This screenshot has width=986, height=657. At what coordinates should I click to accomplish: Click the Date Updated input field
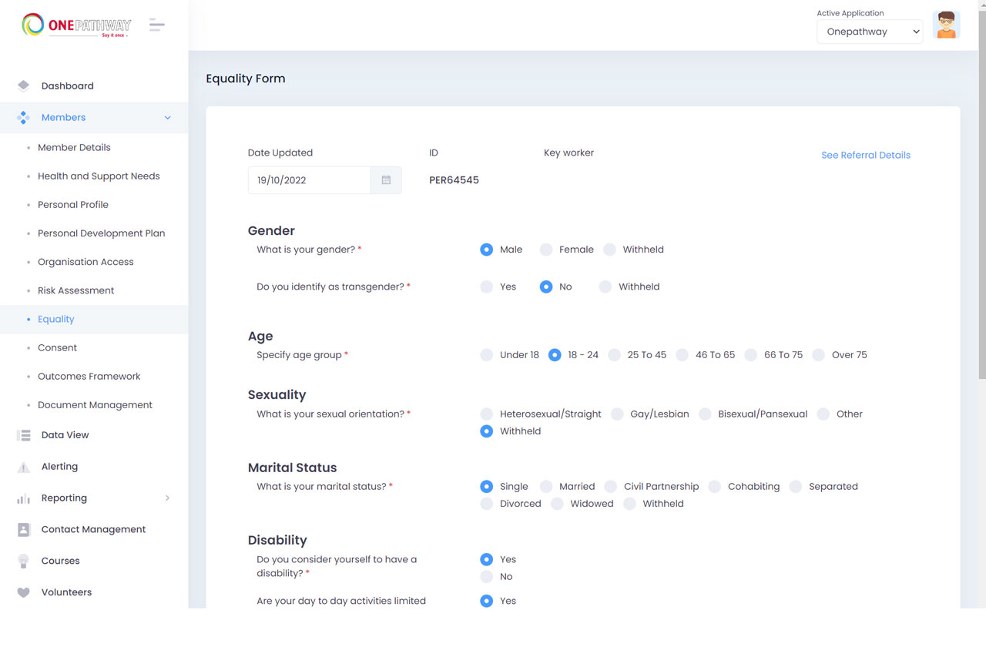pos(310,180)
